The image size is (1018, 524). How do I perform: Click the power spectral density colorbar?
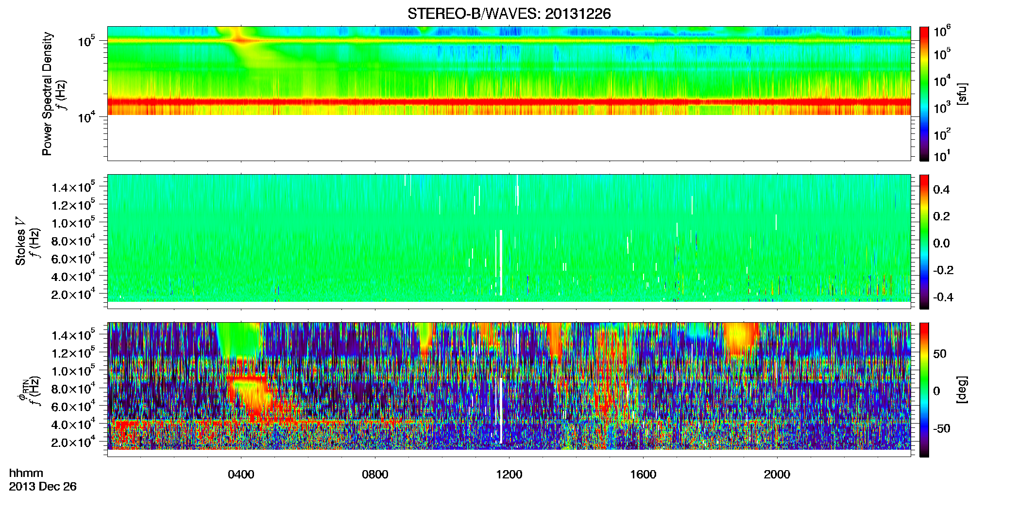(x=924, y=94)
